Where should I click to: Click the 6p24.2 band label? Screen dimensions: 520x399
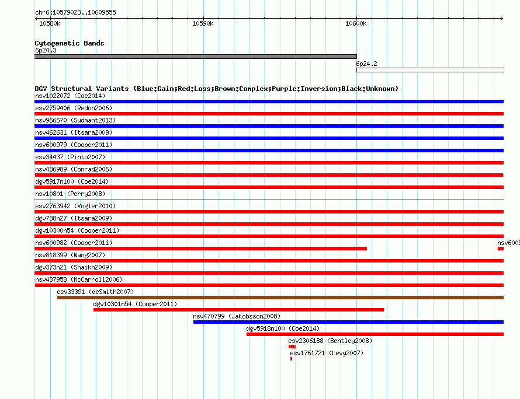coord(366,64)
